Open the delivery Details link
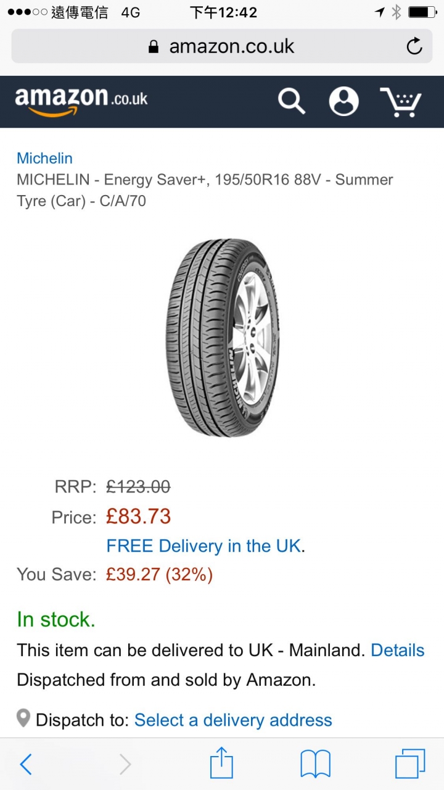The width and height of the screenshot is (444, 790). 397,650
